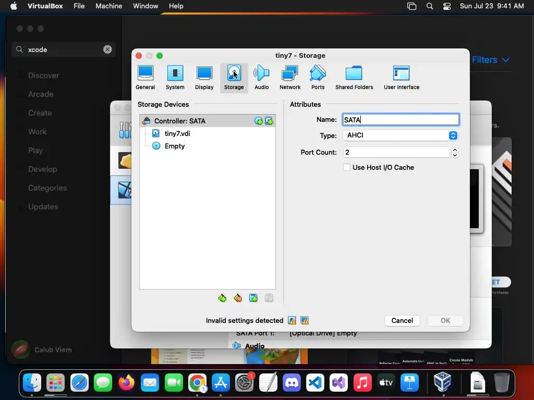Open Play in the App Store sidebar

[35, 151]
